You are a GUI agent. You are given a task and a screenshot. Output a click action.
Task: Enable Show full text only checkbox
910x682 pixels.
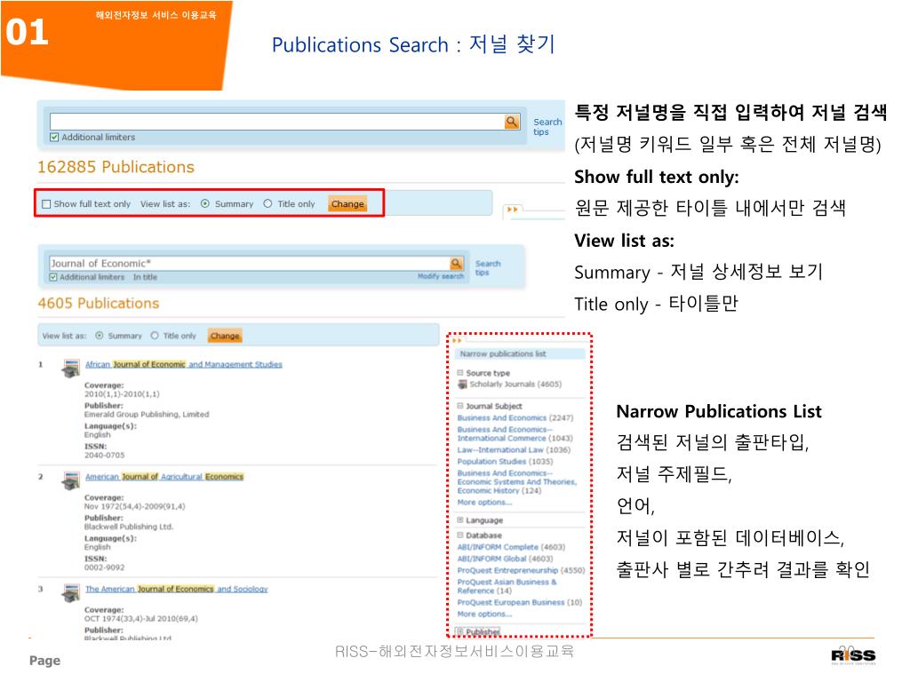pos(46,204)
